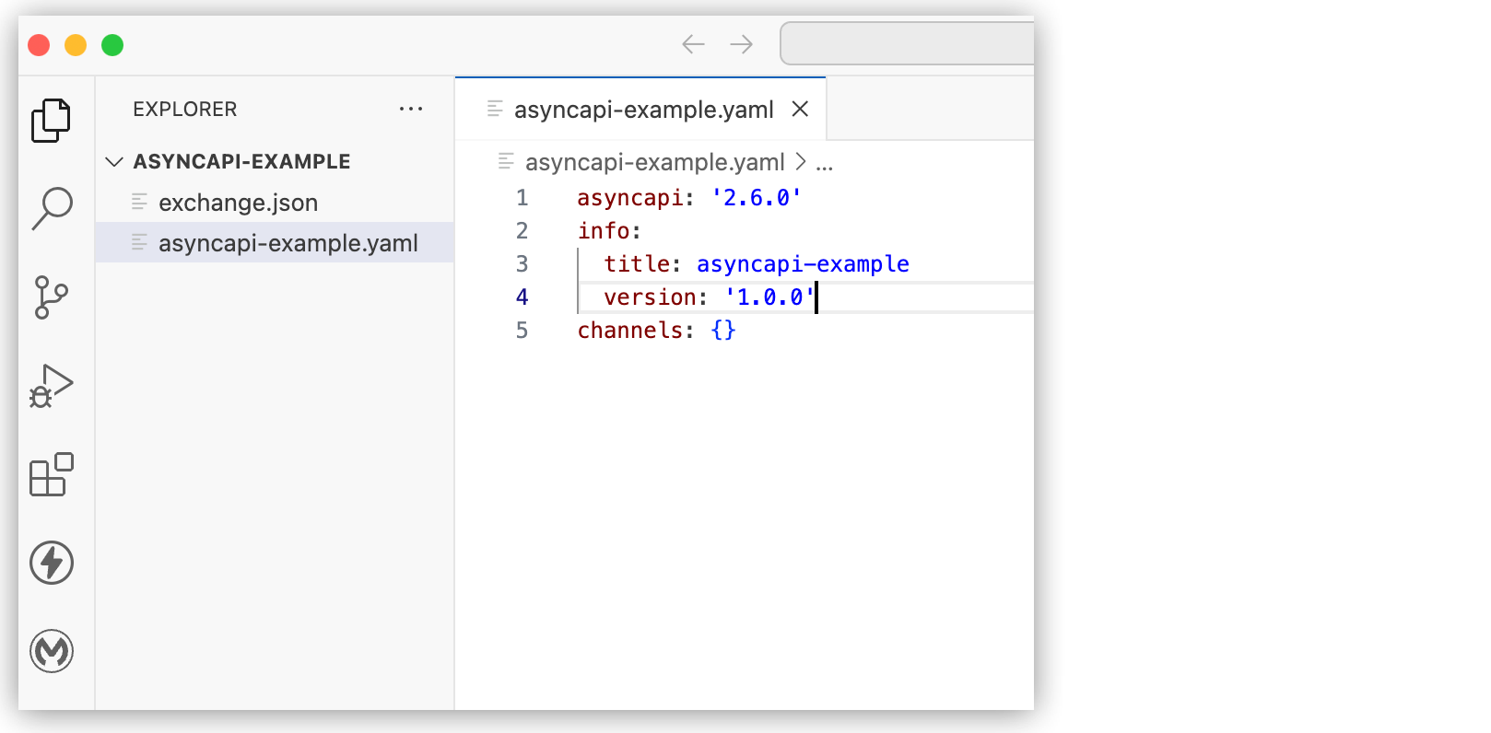Click asyncapi-example.yaml in the breadcrumb
The height and width of the screenshot is (733, 1491).
click(x=654, y=162)
